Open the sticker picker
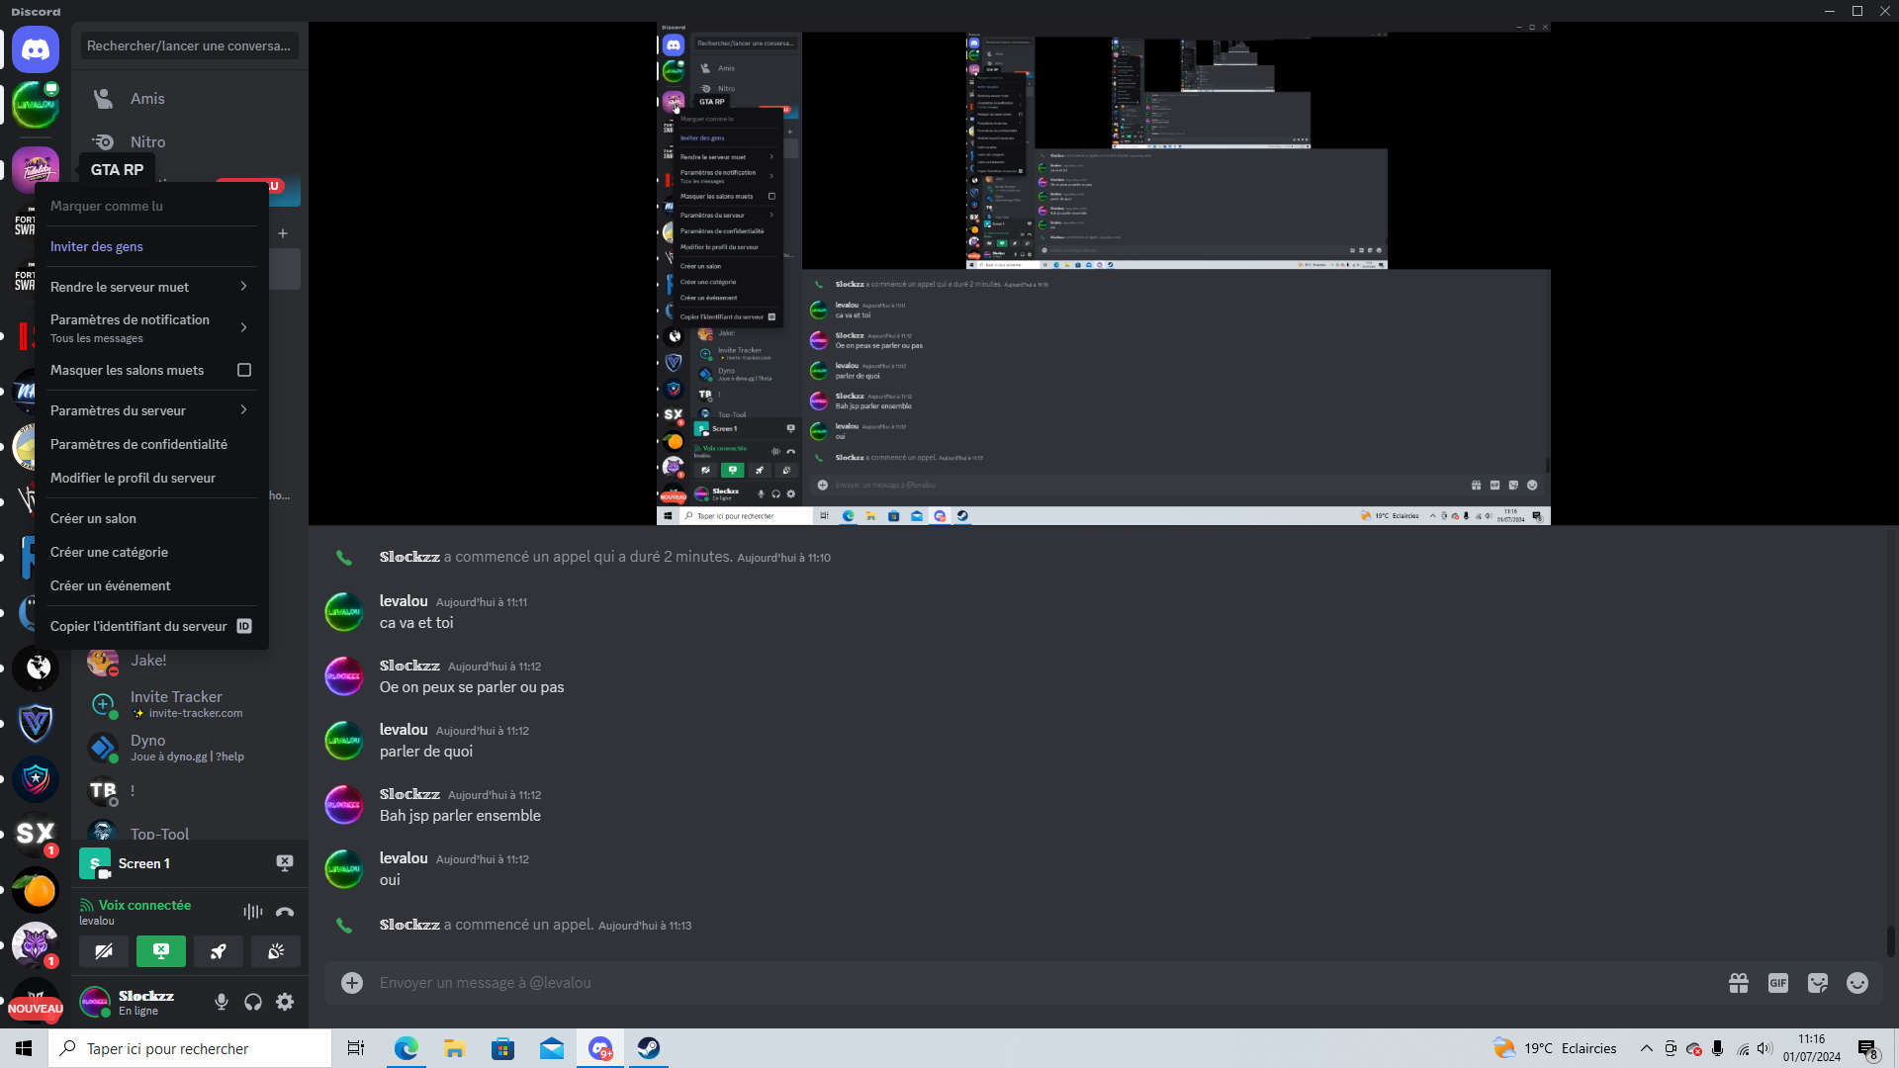 [x=1818, y=983]
